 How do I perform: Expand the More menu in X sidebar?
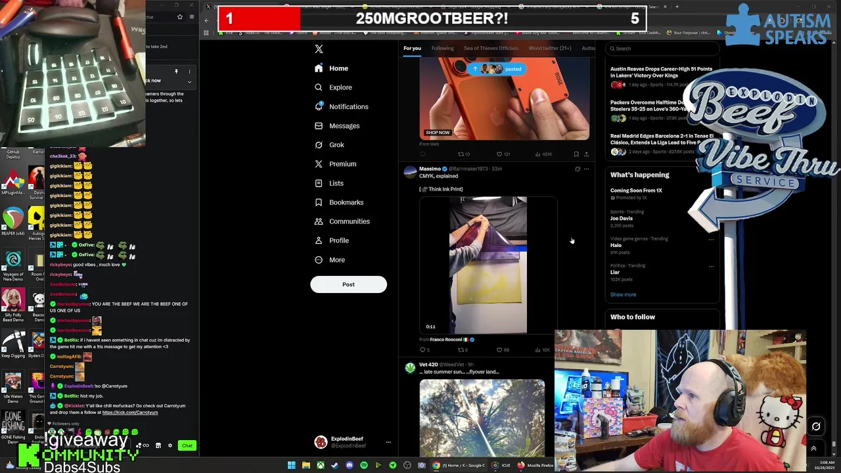point(330,259)
